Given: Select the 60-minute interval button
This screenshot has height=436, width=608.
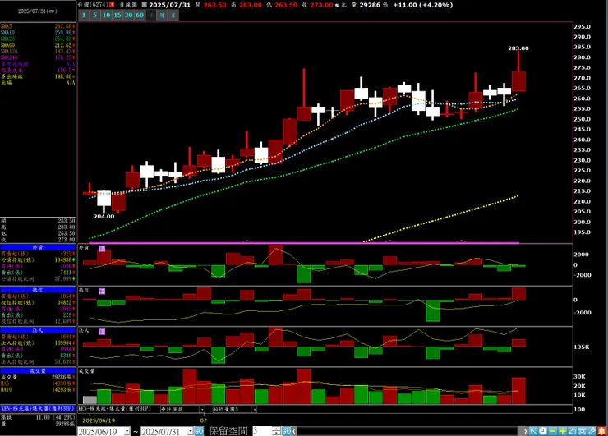Looking at the screenshot, I should (x=140, y=15).
